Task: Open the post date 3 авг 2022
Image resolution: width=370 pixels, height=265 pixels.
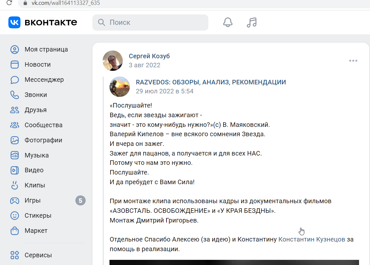Action: click(x=145, y=65)
